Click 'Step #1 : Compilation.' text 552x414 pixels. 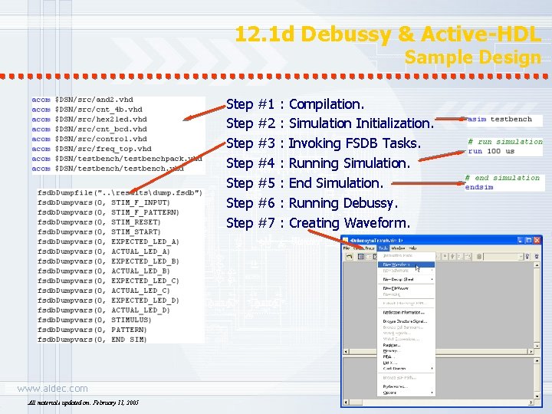295,104
